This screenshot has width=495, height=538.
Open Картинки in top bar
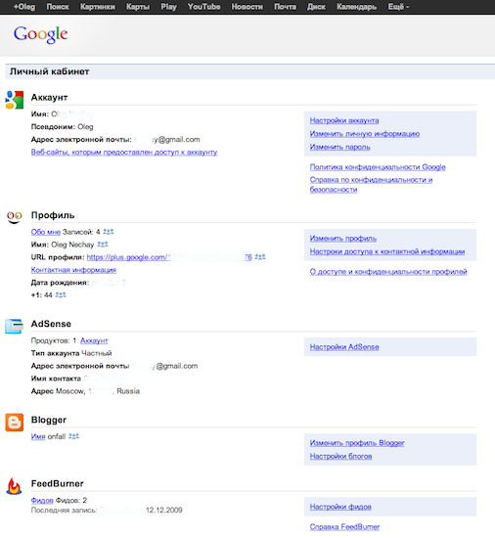[x=98, y=7]
